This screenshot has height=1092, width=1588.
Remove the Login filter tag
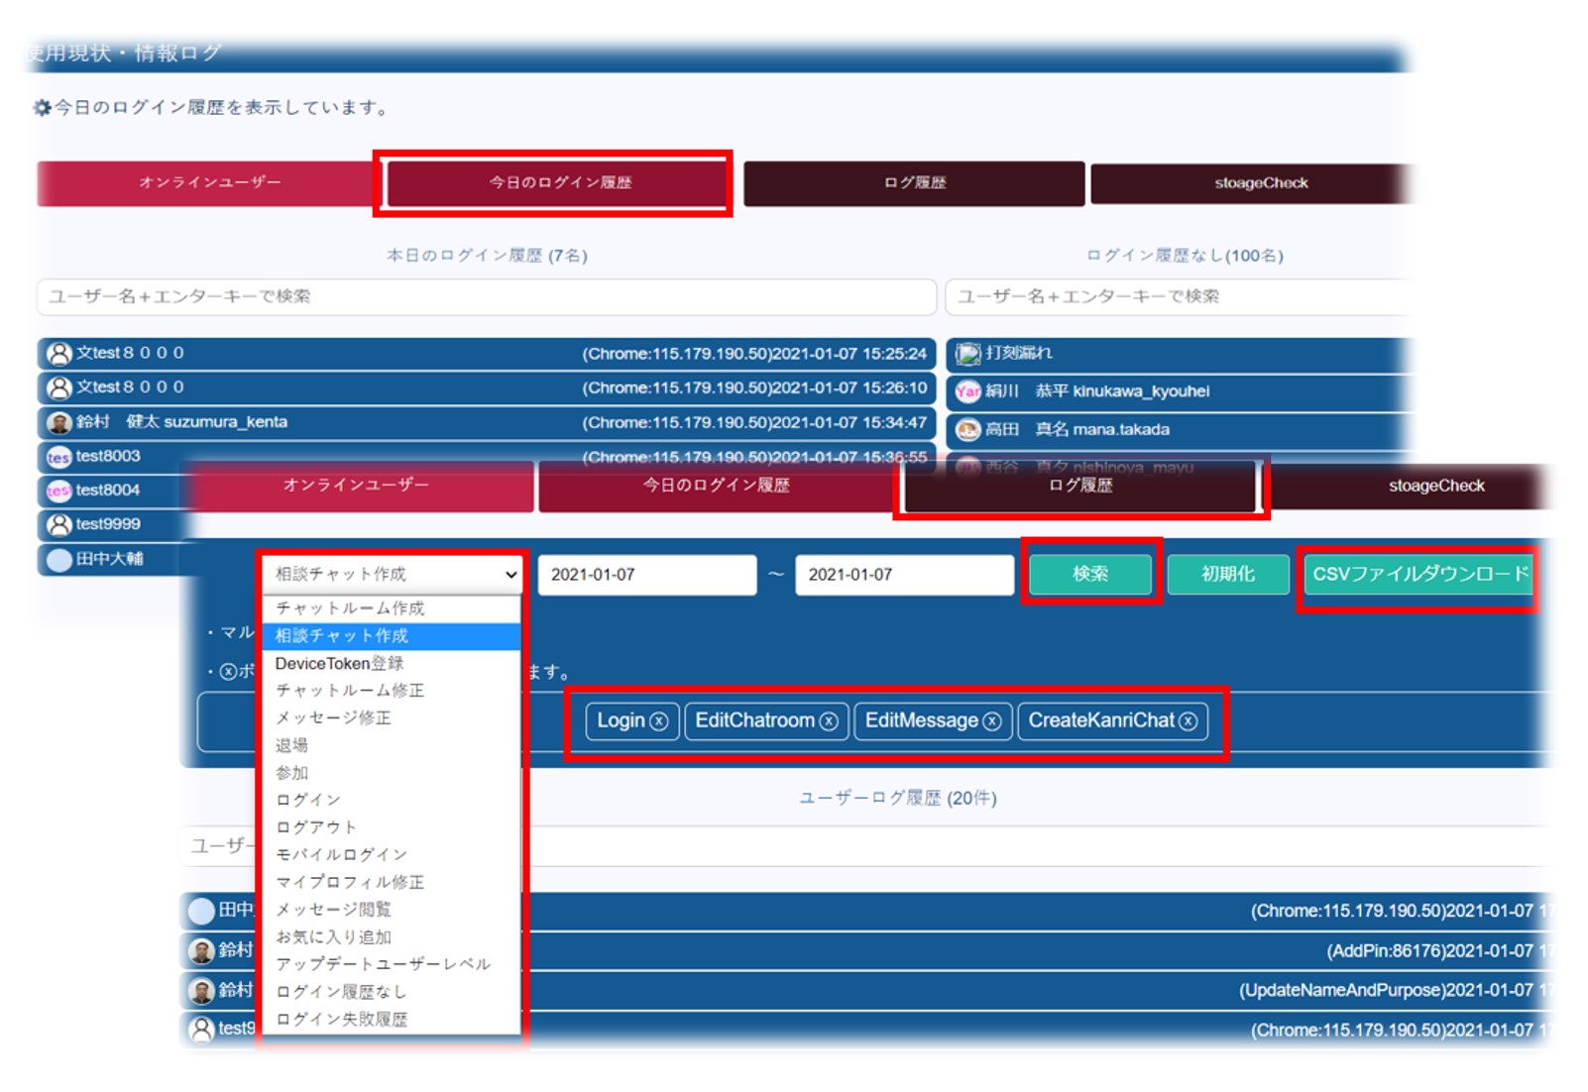[659, 721]
